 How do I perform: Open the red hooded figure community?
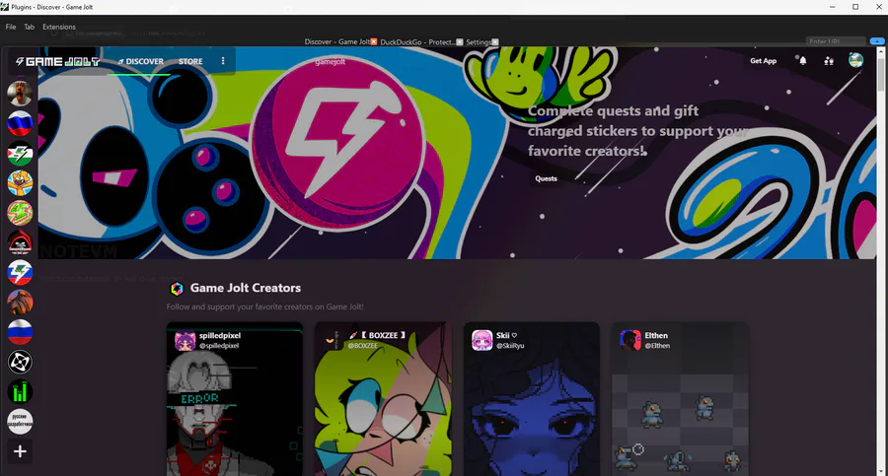point(20,242)
